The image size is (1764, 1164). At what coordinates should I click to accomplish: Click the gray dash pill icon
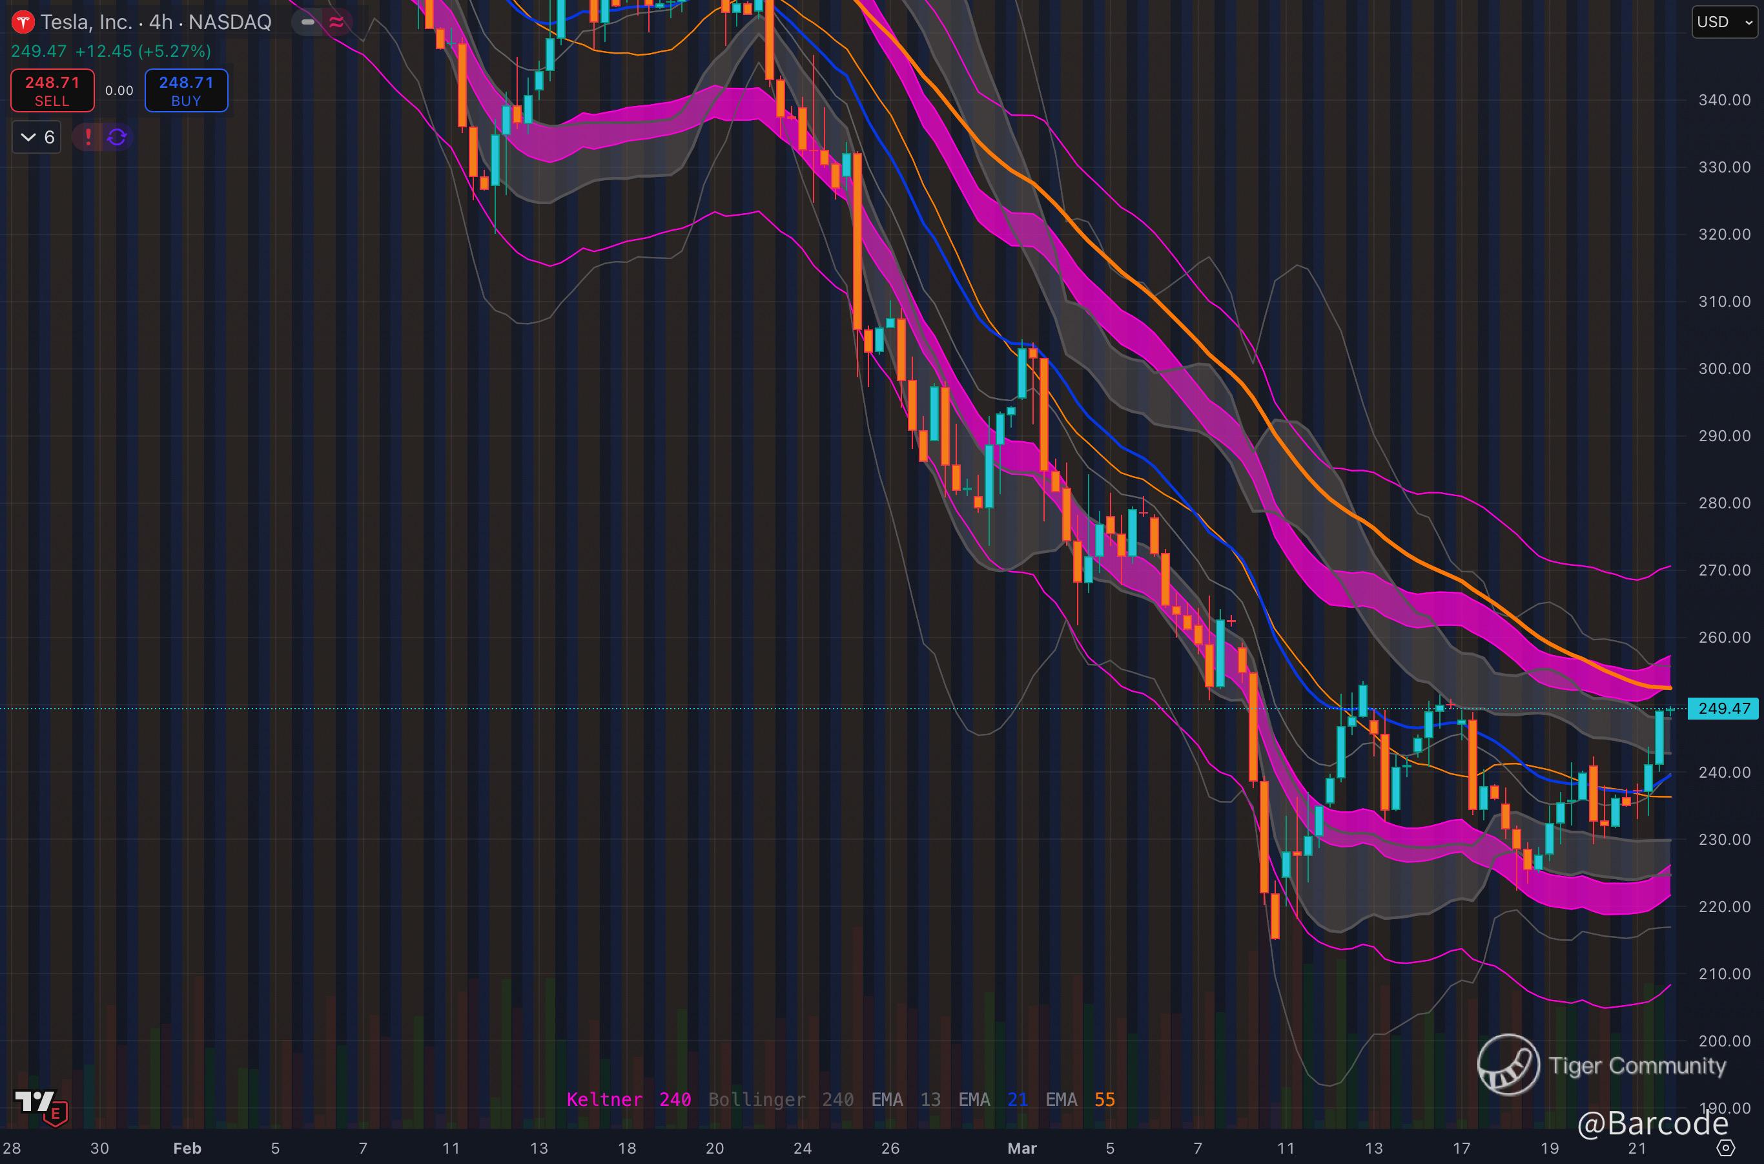[307, 22]
